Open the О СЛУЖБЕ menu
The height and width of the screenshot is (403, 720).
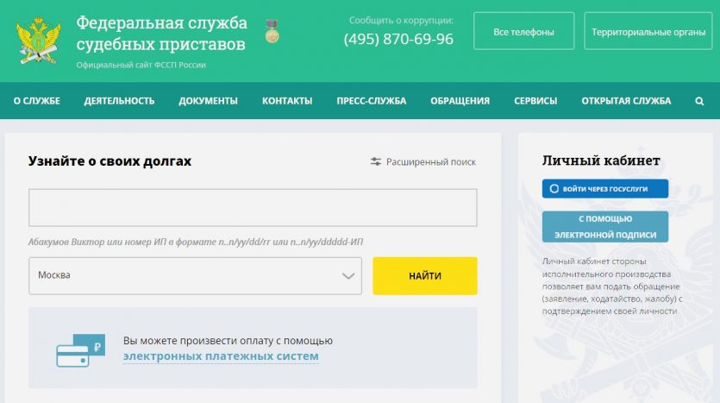click(37, 101)
